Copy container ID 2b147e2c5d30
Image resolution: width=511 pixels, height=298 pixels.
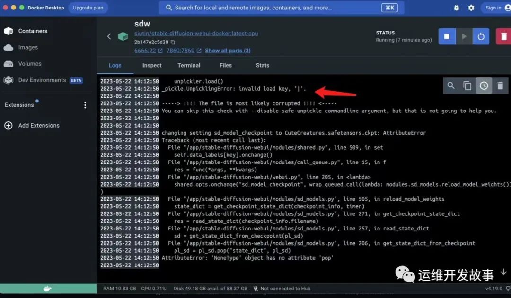point(173,42)
